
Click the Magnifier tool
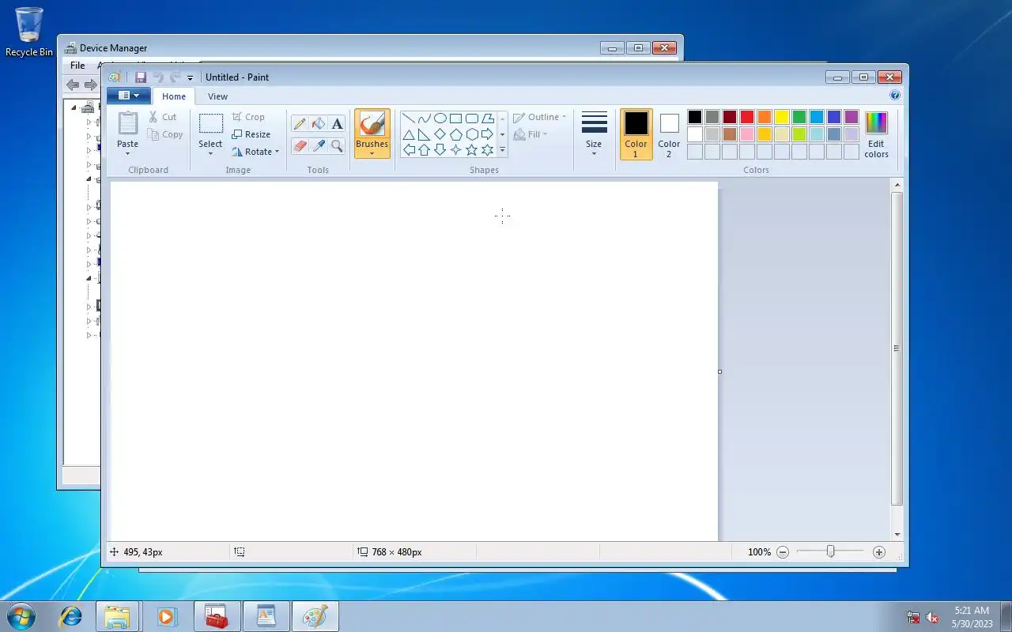[x=338, y=145]
